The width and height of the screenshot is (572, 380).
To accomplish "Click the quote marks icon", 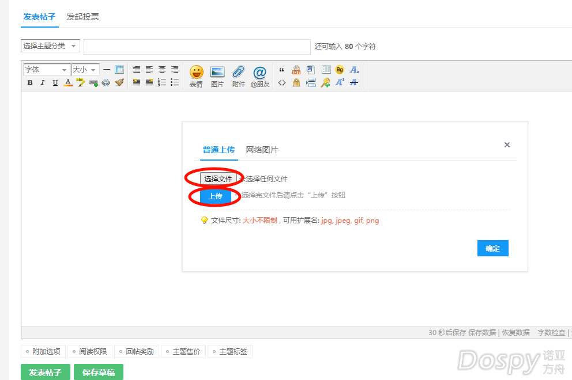I will [282, 70].
